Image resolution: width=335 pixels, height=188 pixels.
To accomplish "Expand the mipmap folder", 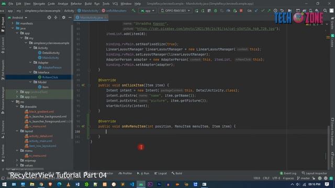I will (x=17, y=160).
